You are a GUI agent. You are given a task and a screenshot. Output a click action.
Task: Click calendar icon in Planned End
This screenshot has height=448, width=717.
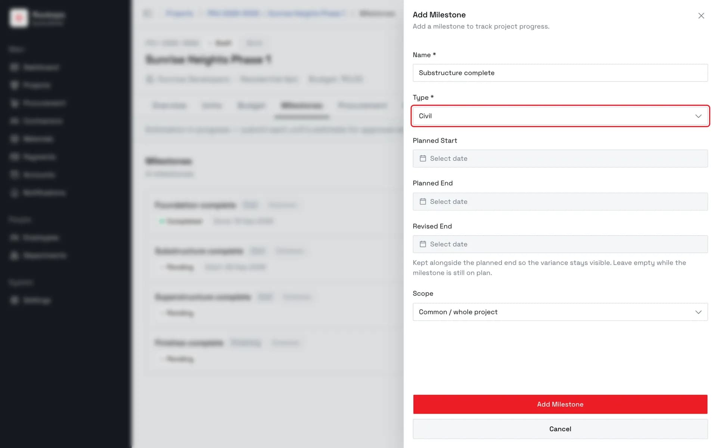(423, 202)
